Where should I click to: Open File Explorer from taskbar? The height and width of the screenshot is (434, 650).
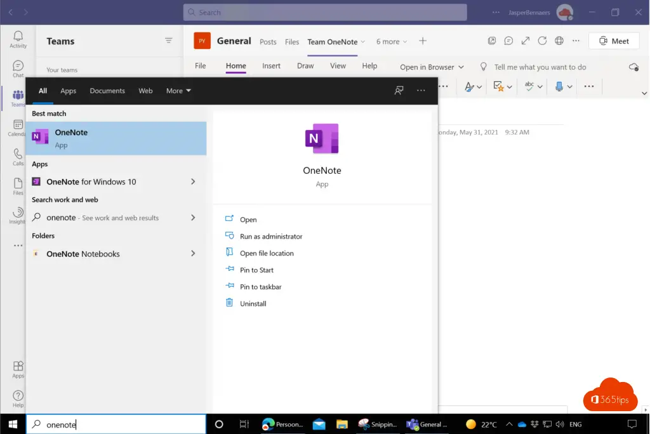342,424
